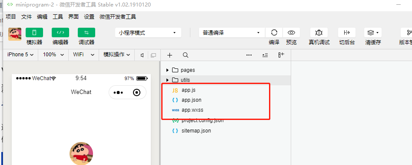412x165 pixels.
Task: Open the 模拟操作 dropdown
Action: [116, 55]
